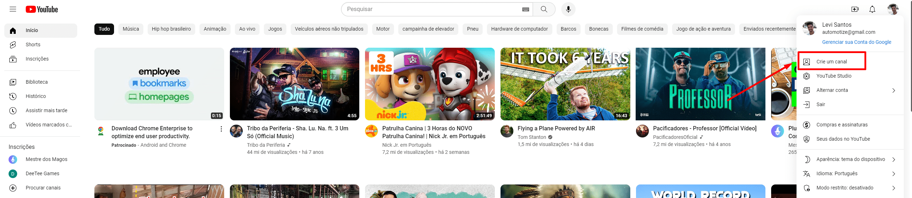The image size is (912, 198).
Task: Open the Patrulha Canina video thumbnail
Action: click(x=430, y=84)
